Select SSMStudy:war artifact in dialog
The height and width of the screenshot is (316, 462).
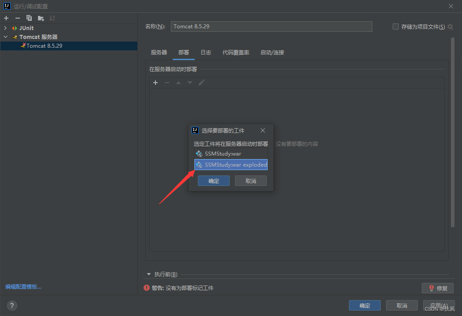(x=231, y=153)
